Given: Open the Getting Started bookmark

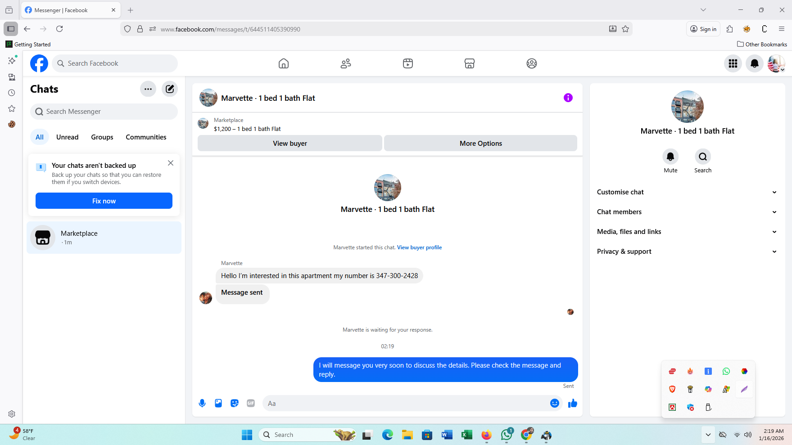Looking at the screenshot, I should pos(28,44).
